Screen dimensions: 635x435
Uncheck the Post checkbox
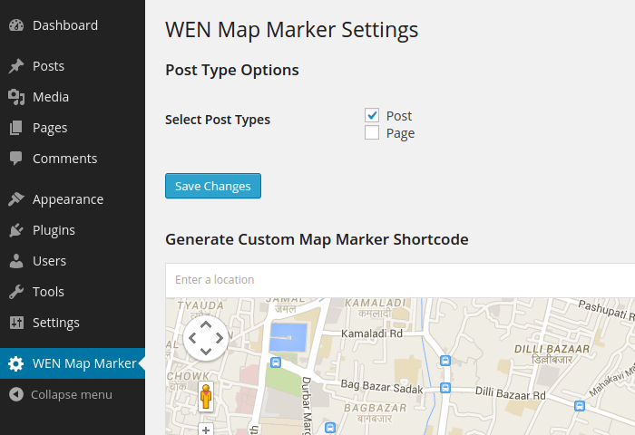[x=372, y=115]
